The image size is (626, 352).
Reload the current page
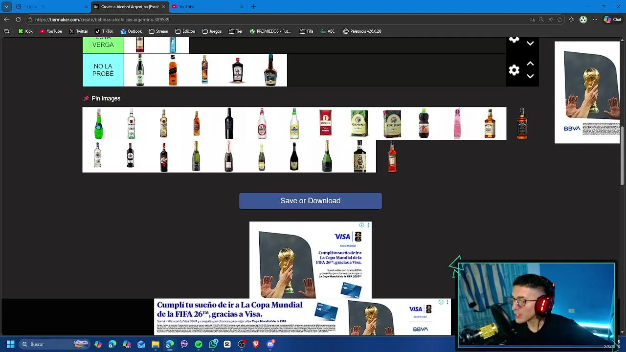click(18, 20)
